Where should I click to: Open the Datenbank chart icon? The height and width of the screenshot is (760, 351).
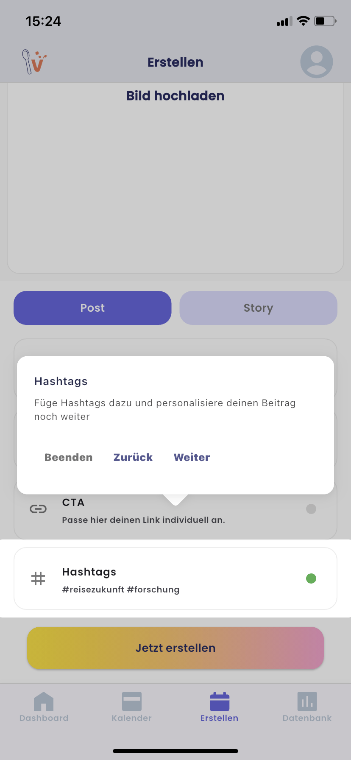307,701
